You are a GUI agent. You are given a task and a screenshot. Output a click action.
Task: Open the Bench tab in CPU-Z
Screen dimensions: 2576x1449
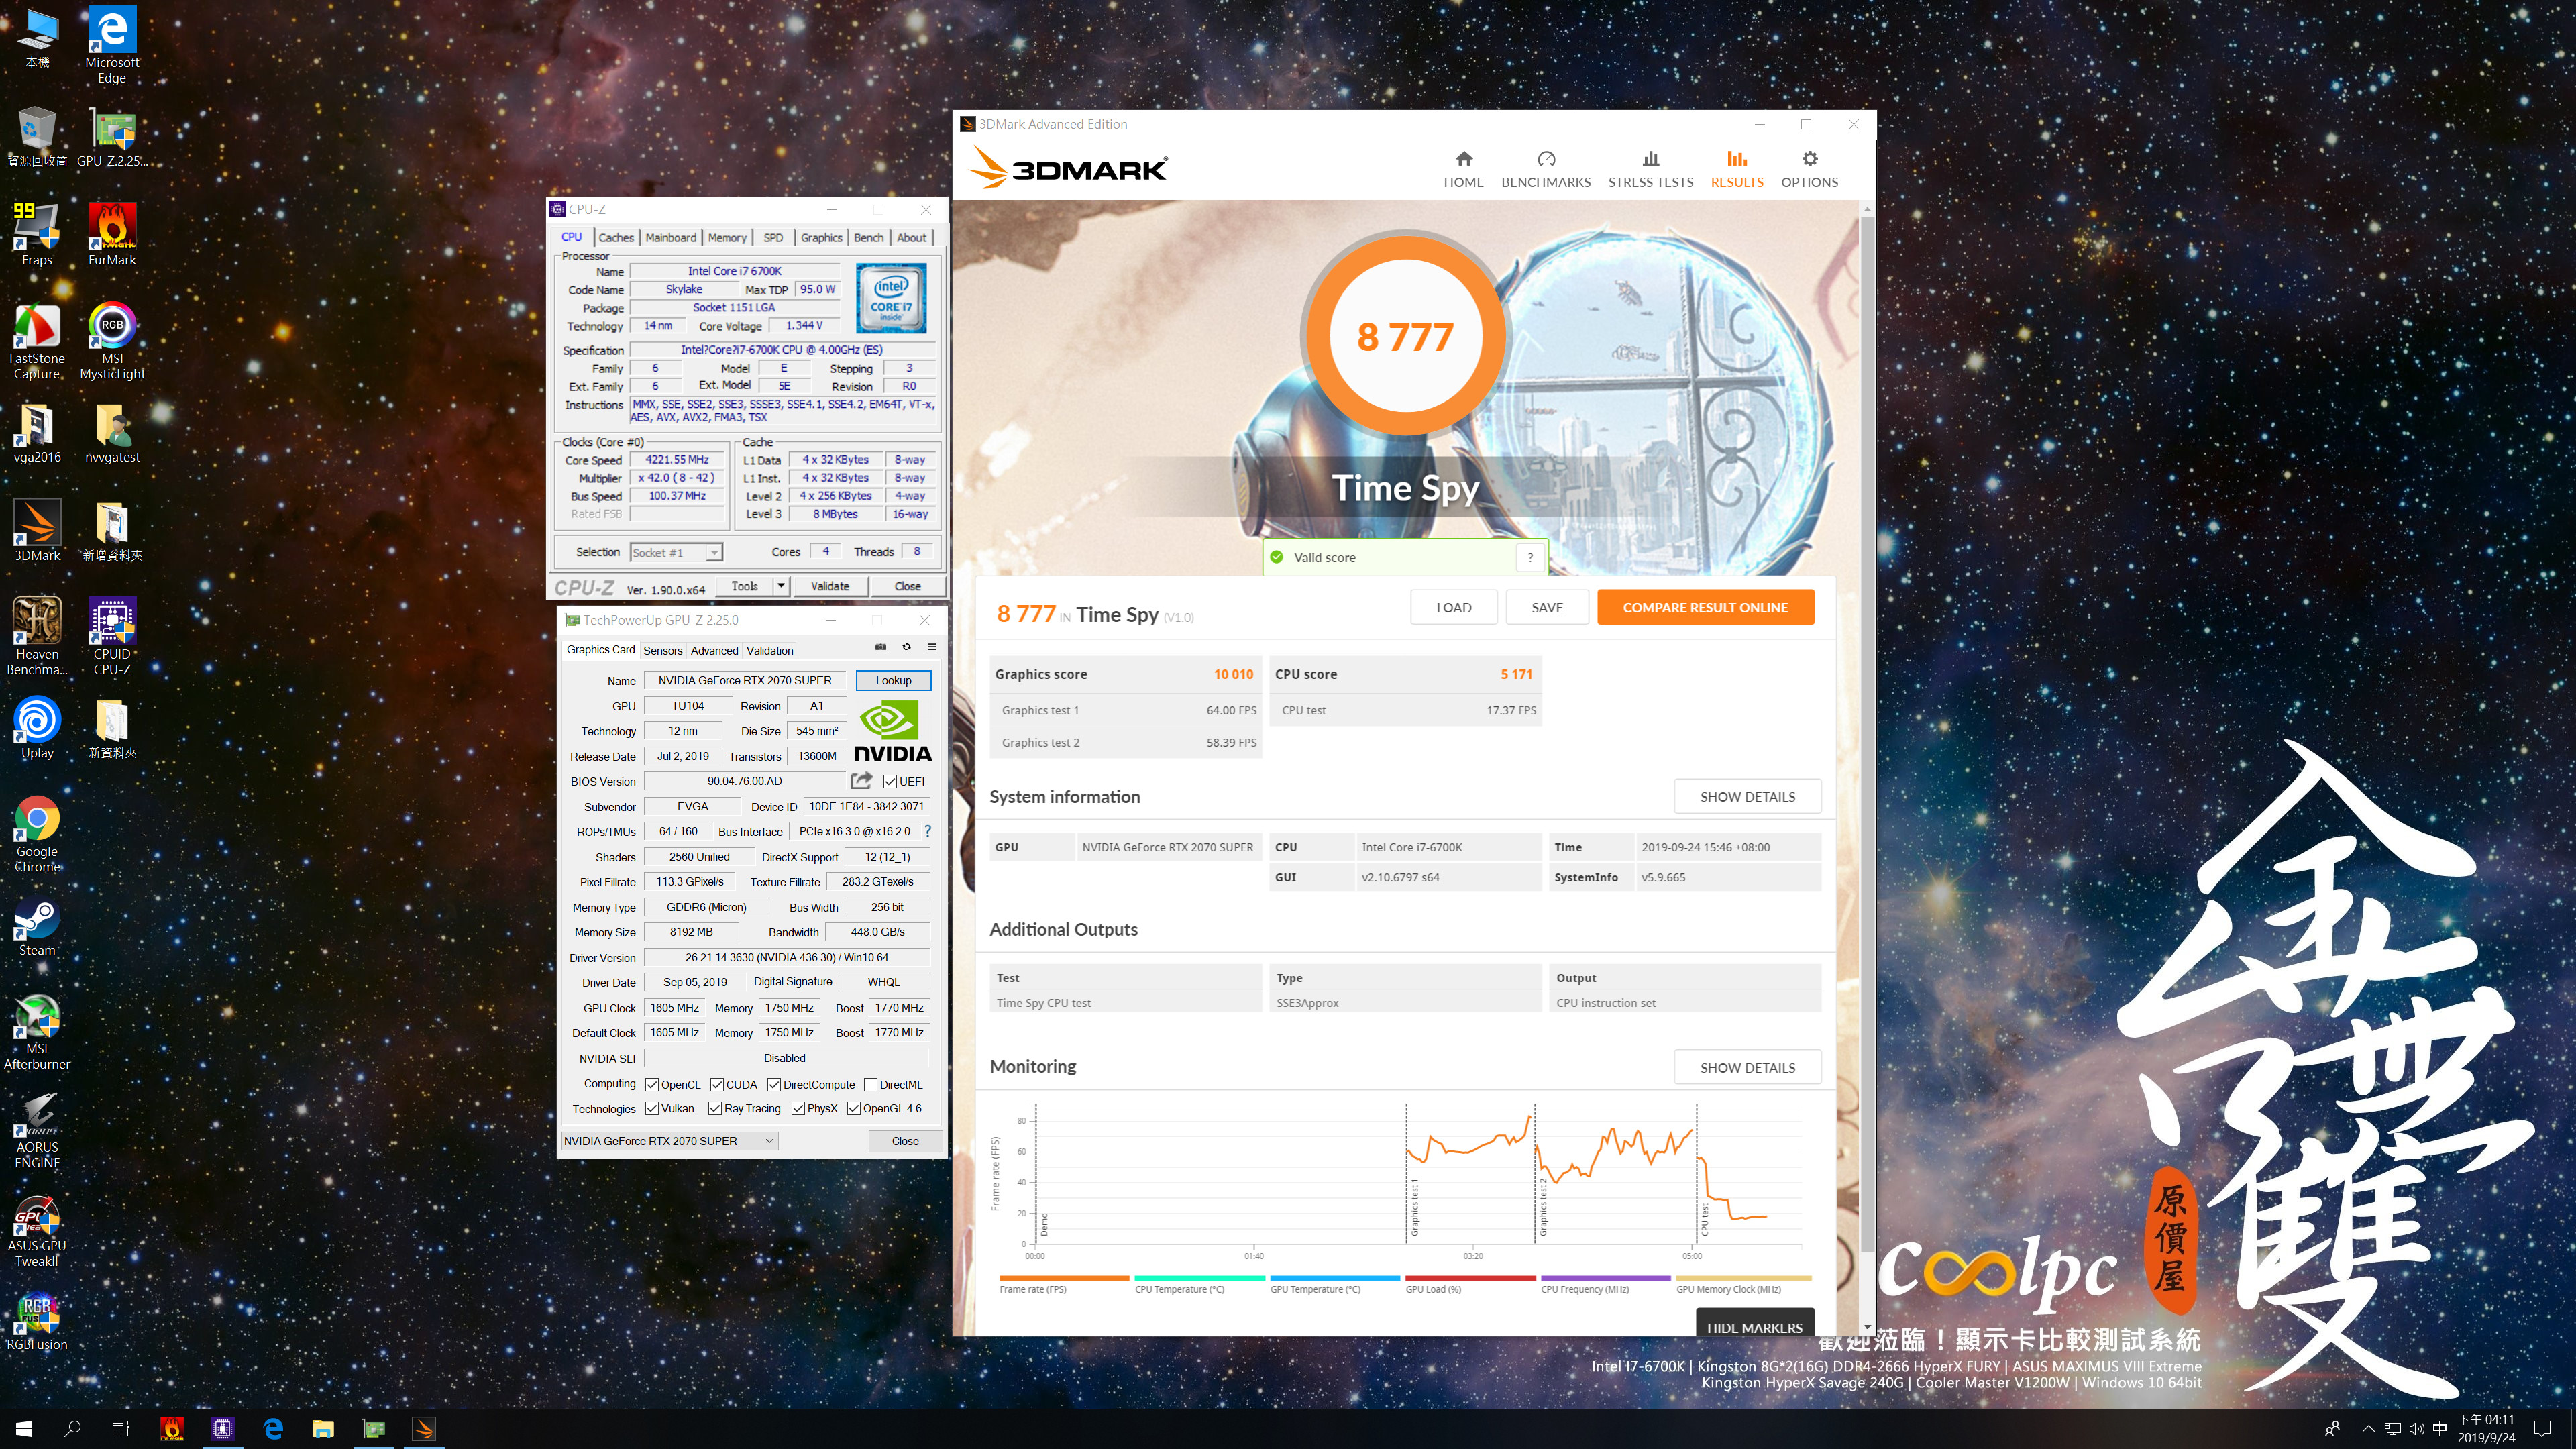(x=868, y=237)
